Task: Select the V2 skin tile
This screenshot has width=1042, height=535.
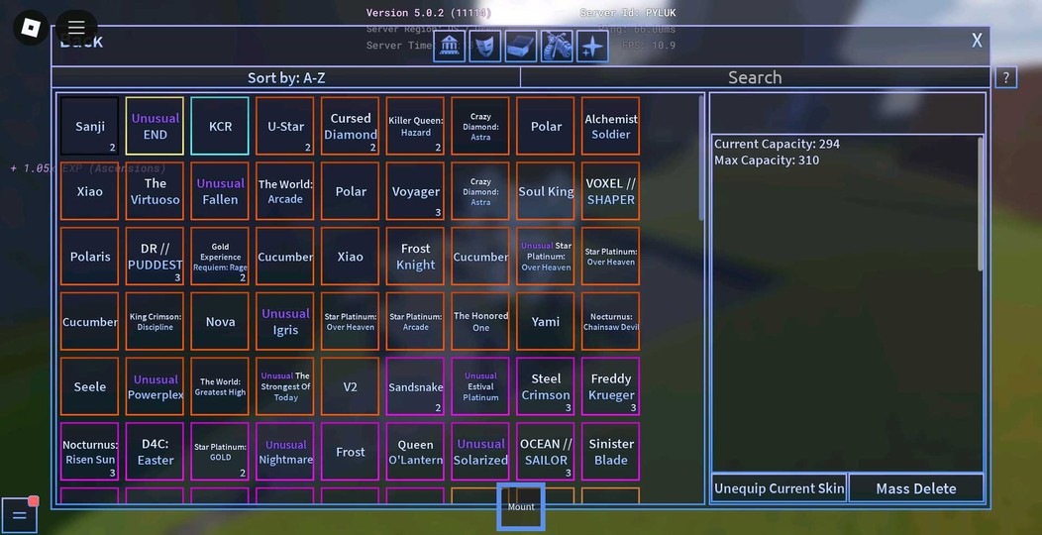Action: point(351,386)
